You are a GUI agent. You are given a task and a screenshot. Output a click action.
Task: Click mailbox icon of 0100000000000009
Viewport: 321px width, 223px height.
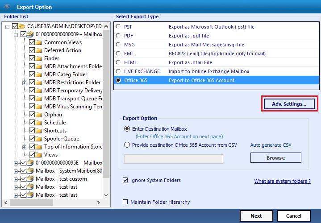[30, 34]
